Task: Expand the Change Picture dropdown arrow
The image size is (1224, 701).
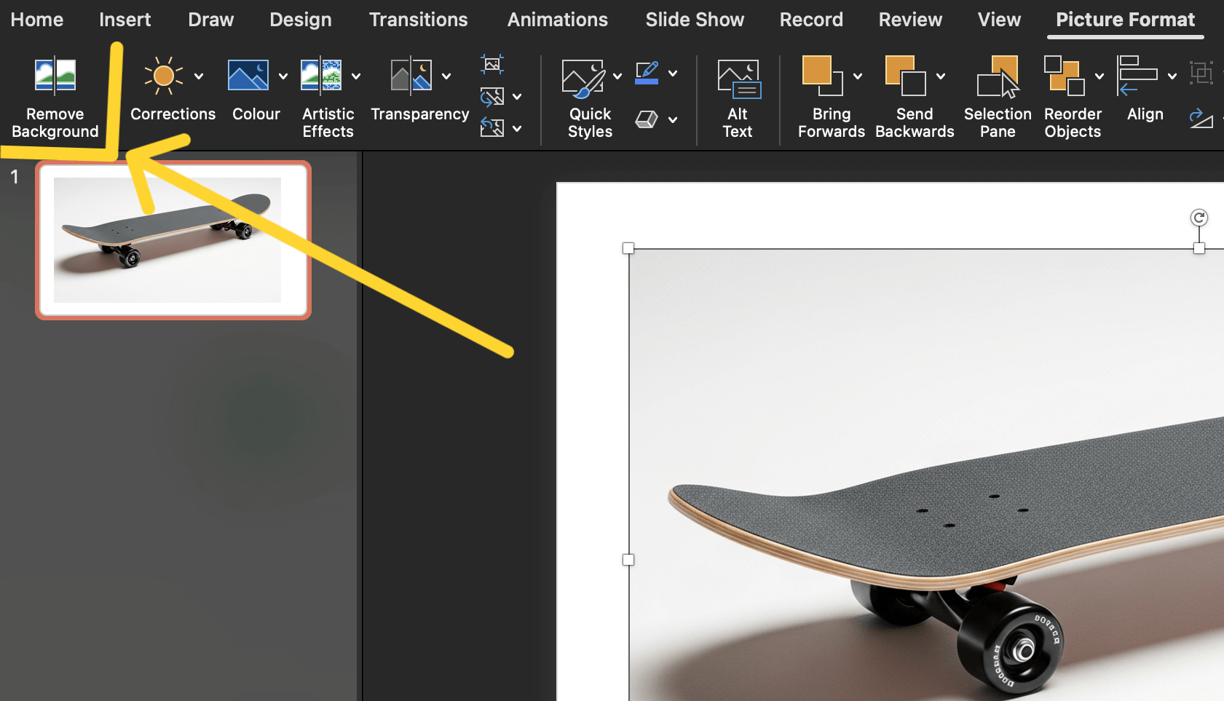Action: click(517, 97)
